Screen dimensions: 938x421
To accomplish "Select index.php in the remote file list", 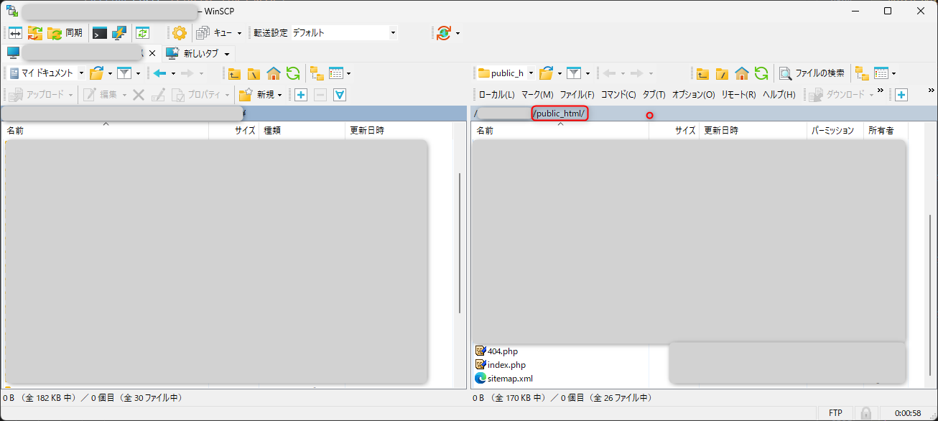I will (x=506, y=364).
